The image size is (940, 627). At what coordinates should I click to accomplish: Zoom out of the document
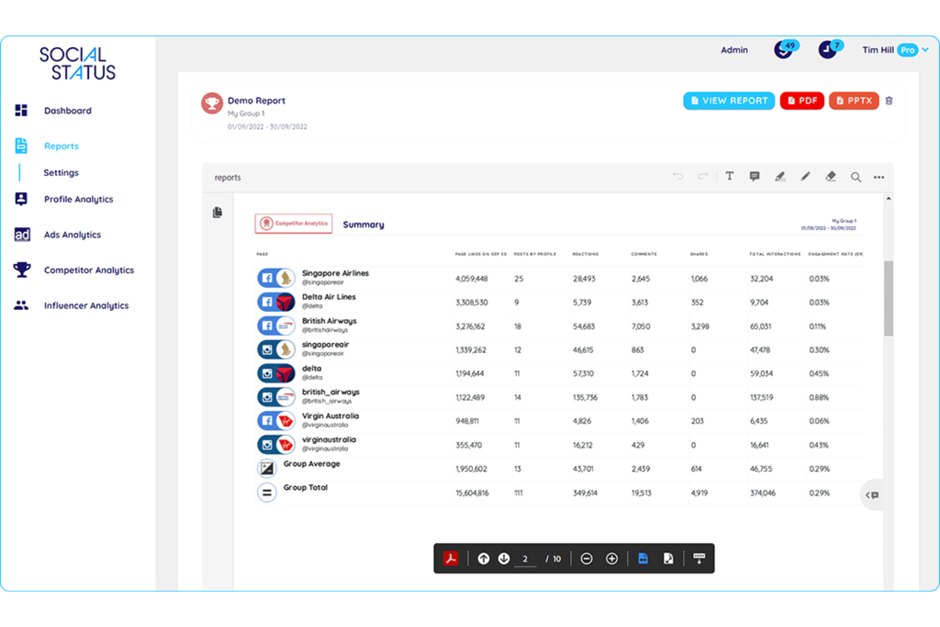[x=587, y=559]
